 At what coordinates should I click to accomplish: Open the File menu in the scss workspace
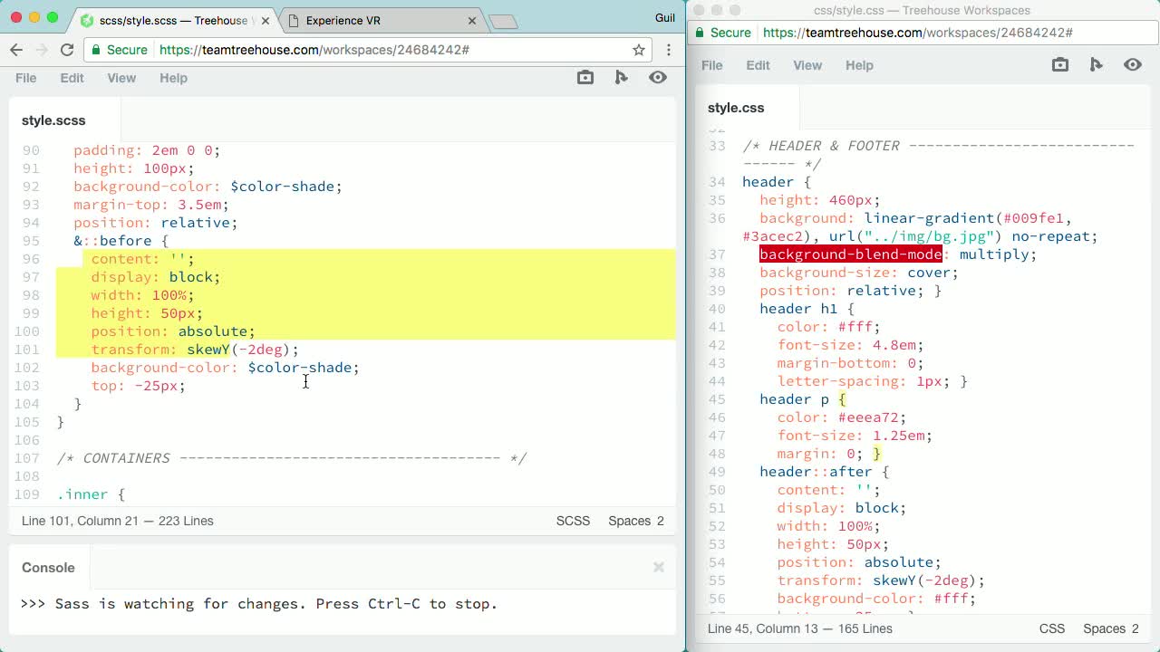click(25, 78)
